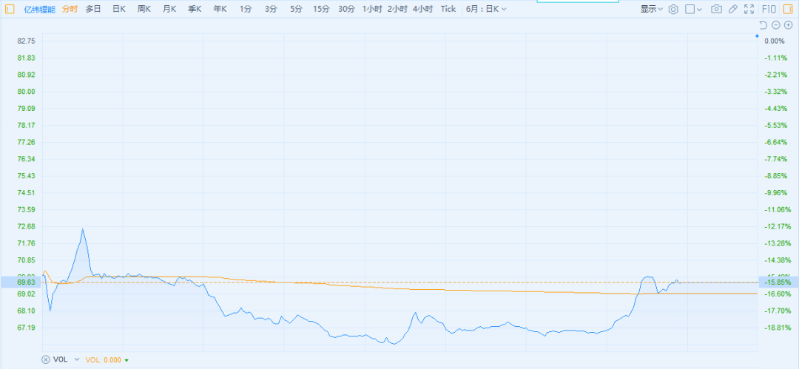Switch to 5分 five-minute chart

pos(296,9)
